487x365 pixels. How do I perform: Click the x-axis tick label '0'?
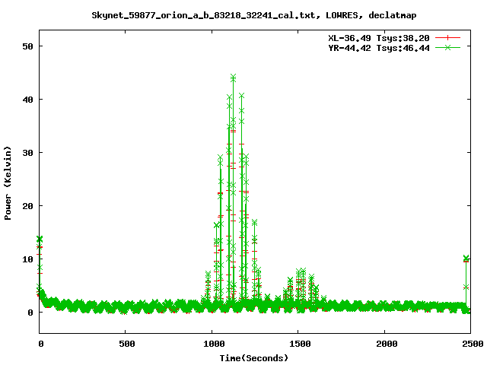point(40,344)
